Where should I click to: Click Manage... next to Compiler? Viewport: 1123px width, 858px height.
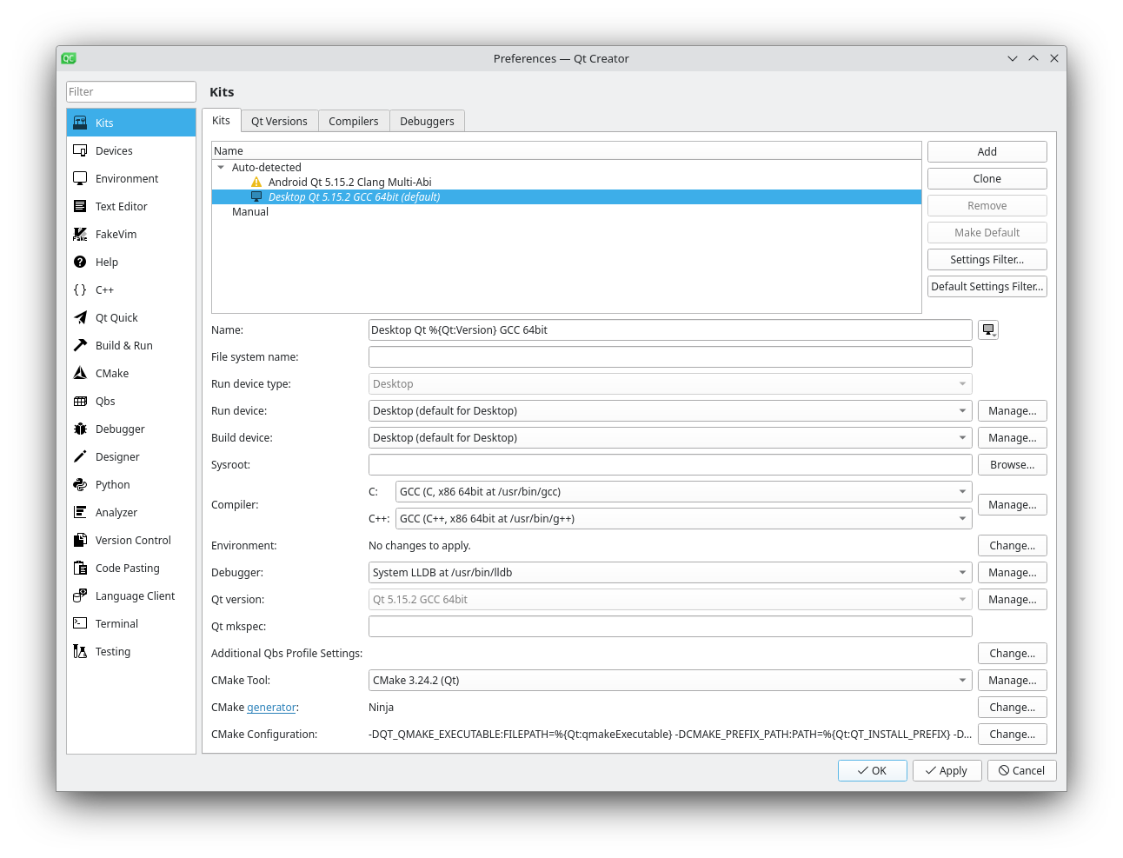click(x=1013, y=504)
